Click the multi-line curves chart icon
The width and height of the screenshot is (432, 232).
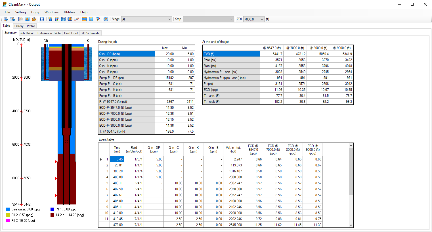76,19
